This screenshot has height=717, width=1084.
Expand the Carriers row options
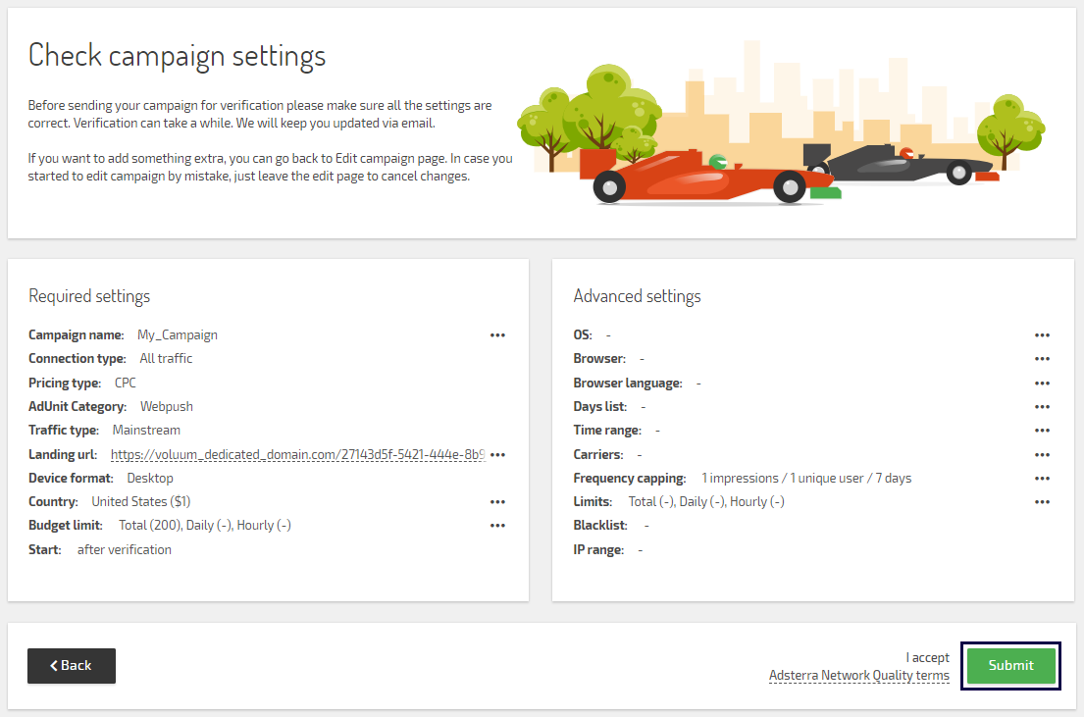pos(1042,455)
